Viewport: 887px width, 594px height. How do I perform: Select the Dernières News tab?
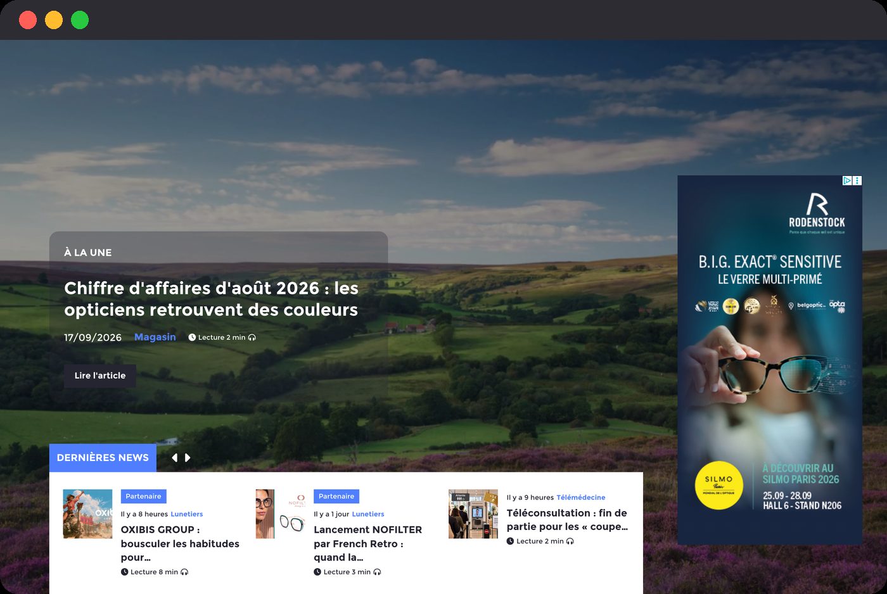click(103, 458)
